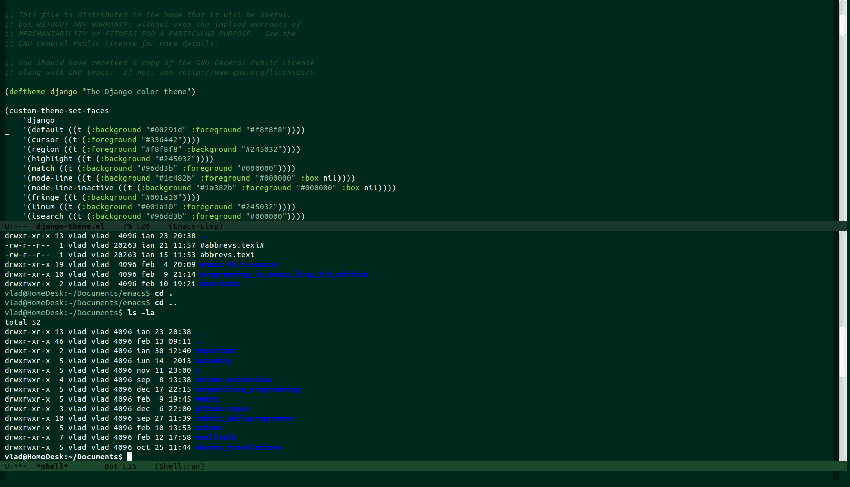850x487 pixels.
Task: Click the U:--- status flags in upper mode line
Action: 15,226
